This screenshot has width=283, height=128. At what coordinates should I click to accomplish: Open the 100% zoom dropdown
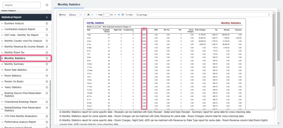130,15
